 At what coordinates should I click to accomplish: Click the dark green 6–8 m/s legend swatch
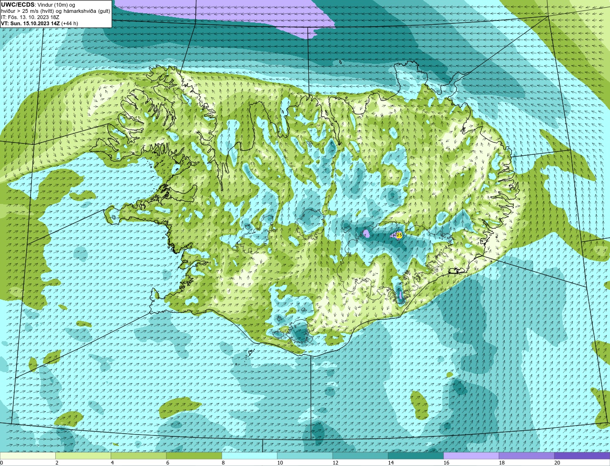point(194,456)
